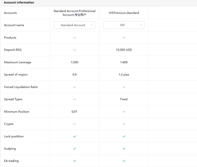The height and width of the screenshot is (167, 197).
Task: Open the Standard Account dropdown
Action: (74, 25)
